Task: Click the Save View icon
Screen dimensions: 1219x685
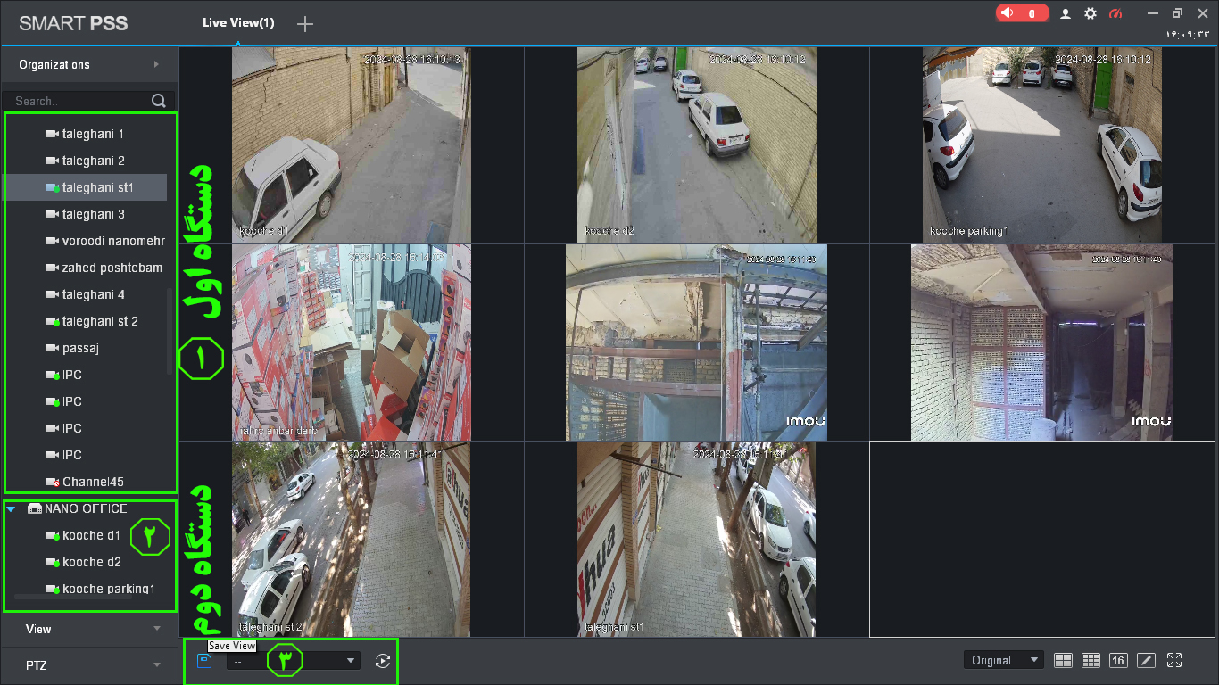Action: (x=204, y=661)
